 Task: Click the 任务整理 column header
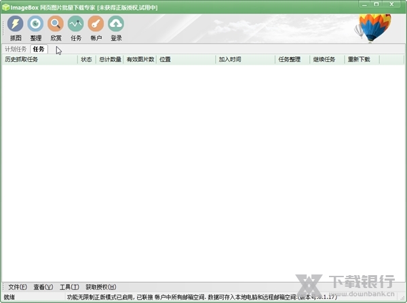click(292, 60)
